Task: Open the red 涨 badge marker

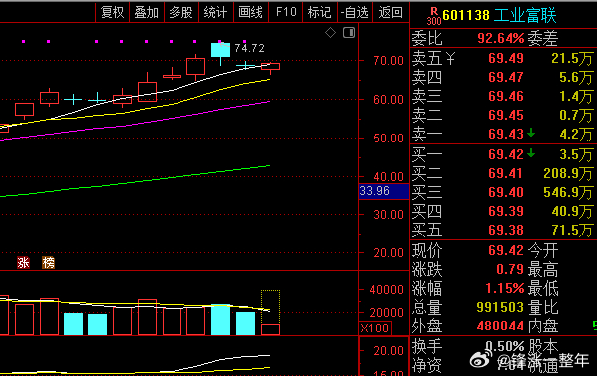Action: tap(23, 262)
